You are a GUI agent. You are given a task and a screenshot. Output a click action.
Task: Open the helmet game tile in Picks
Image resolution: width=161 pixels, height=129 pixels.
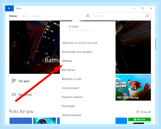click(44, 121)
